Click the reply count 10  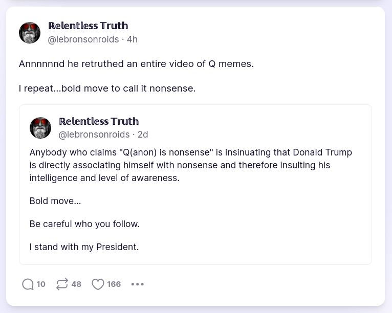[41, 284]
